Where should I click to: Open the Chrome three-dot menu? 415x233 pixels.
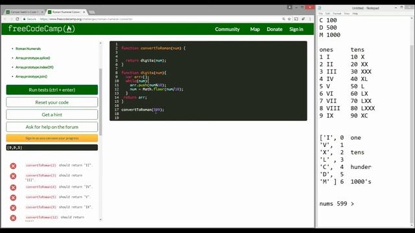310,19
